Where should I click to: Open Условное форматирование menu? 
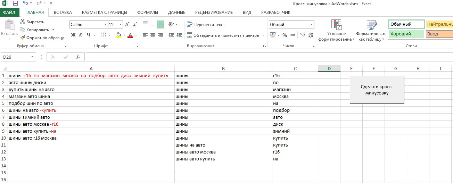[x=336, y=31]
